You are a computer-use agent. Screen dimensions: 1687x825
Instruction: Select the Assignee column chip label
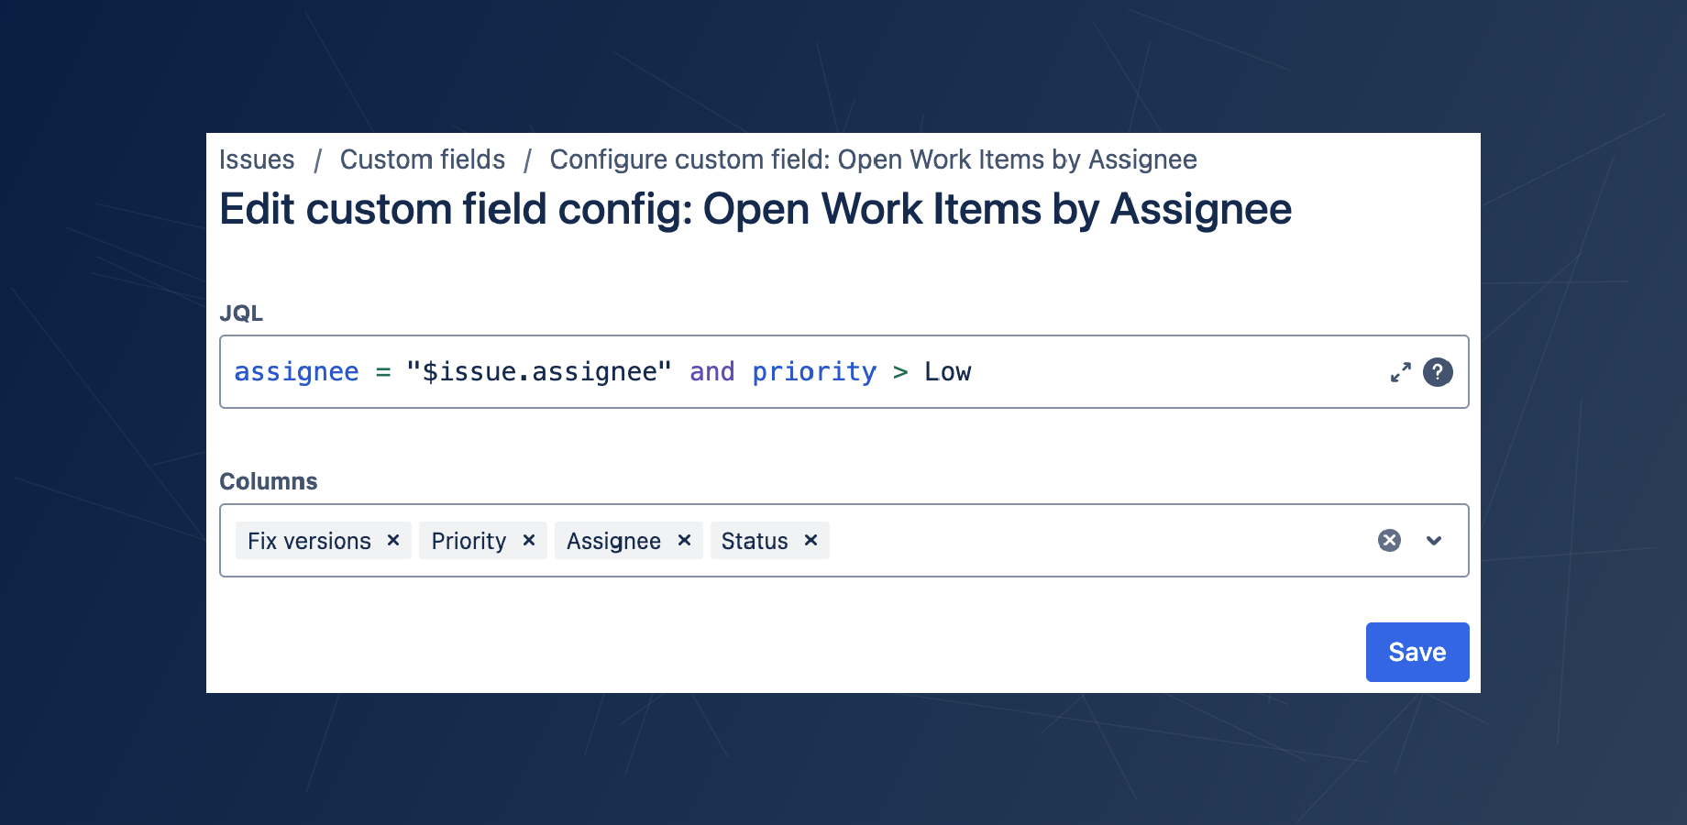pos(613,541)
